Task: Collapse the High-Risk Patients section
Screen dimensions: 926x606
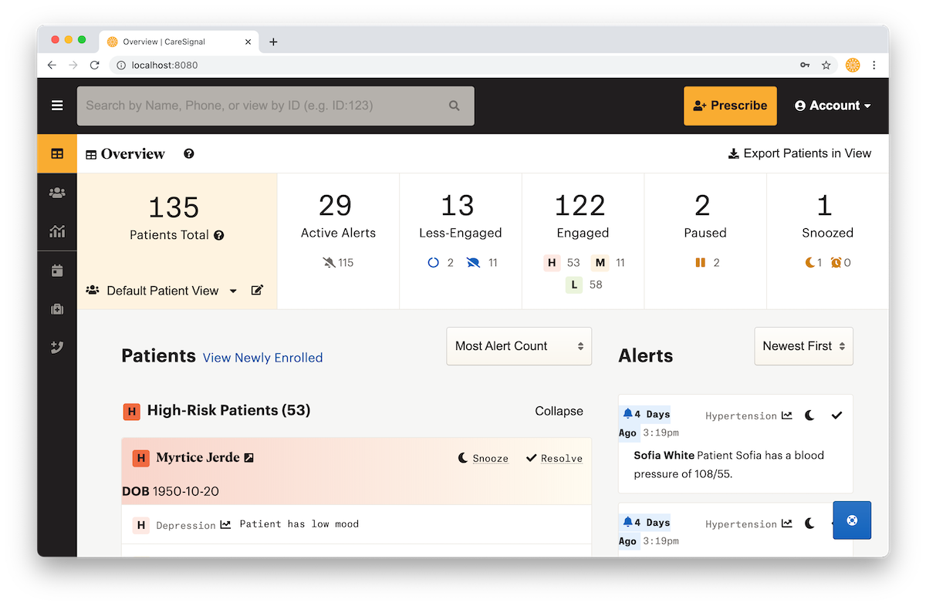Action: [x=559, y=411]
